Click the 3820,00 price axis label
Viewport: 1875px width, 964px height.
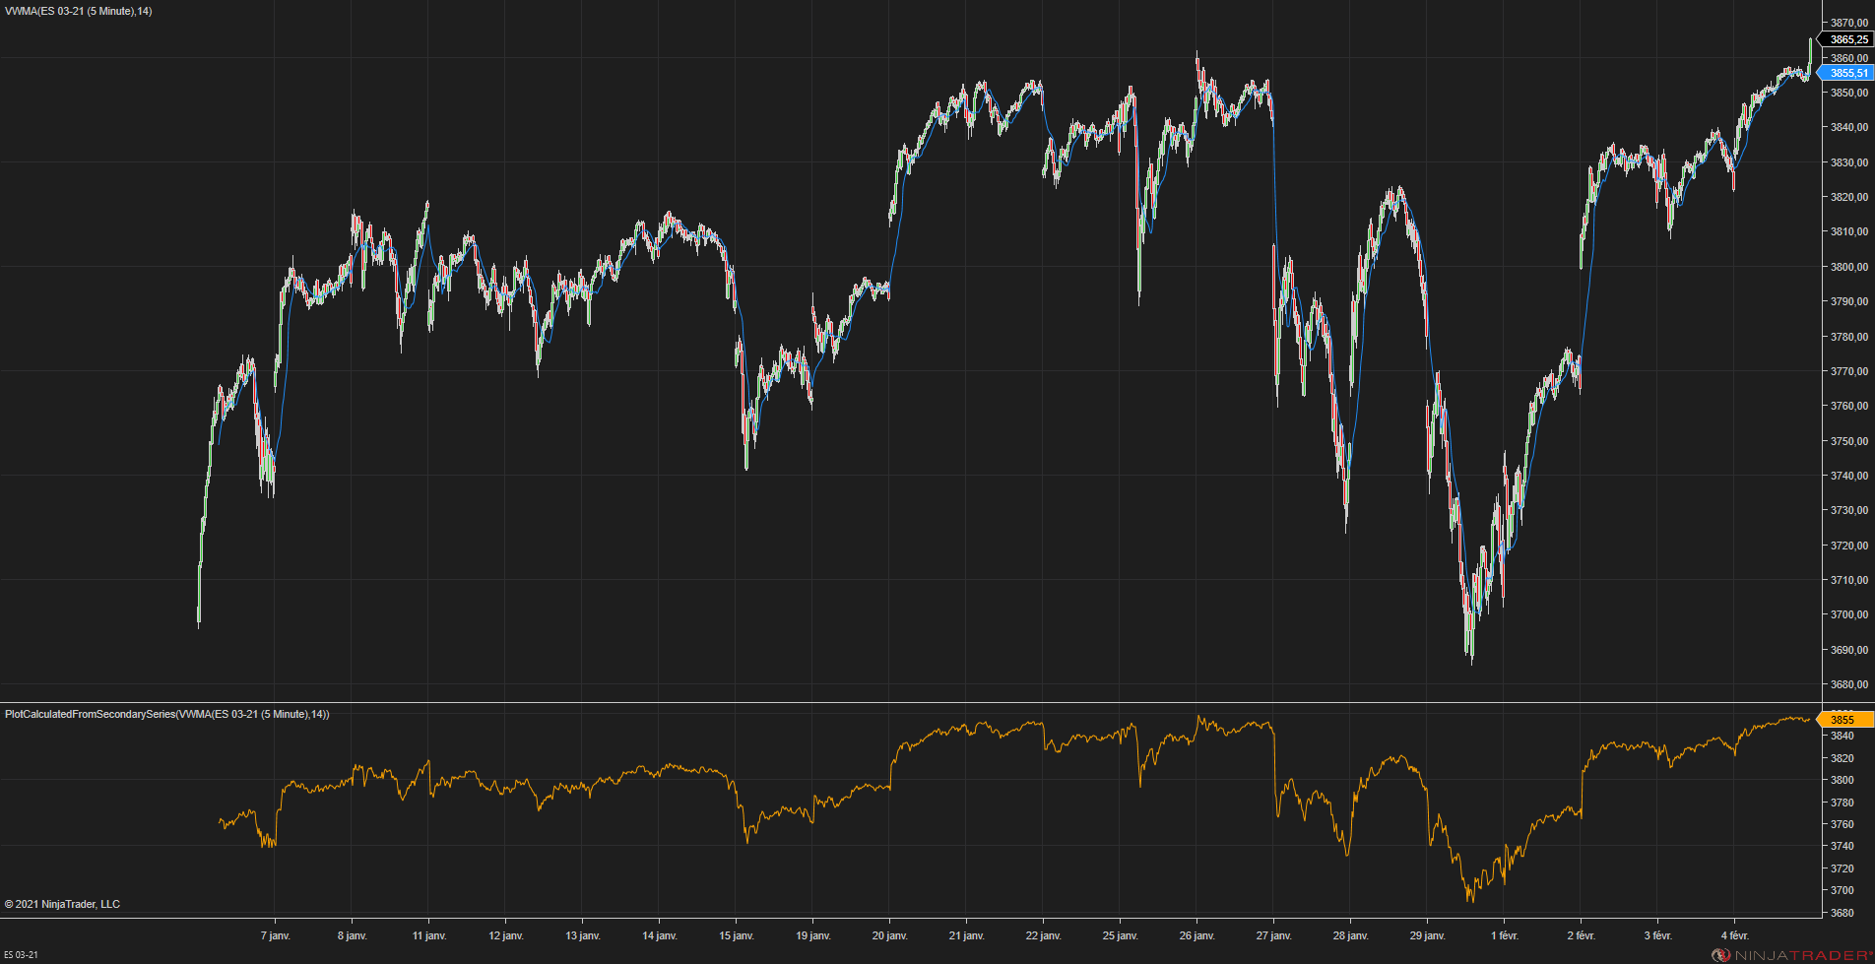click(1849, 197)
